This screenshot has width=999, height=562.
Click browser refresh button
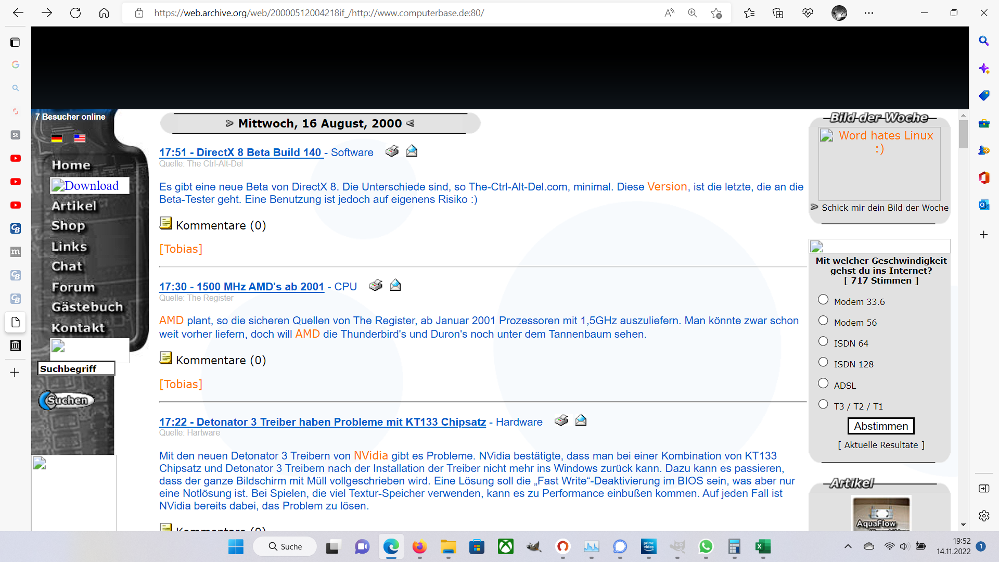coord(75,13)
